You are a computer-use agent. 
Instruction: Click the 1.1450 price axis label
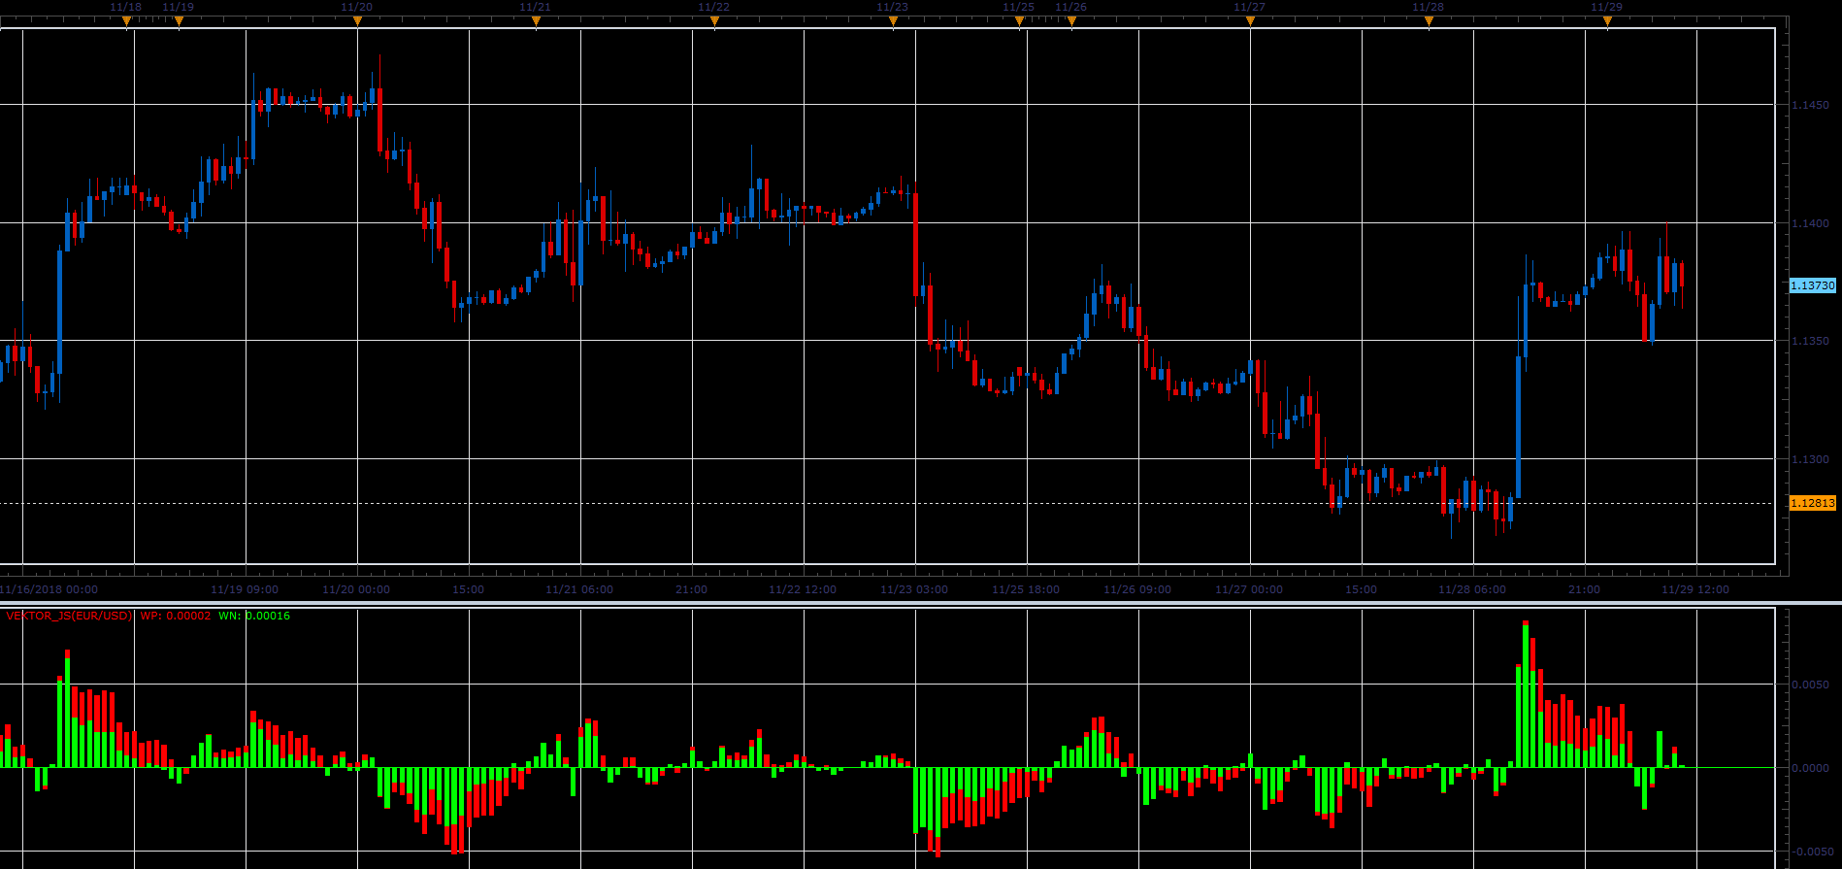(1810, 105)
